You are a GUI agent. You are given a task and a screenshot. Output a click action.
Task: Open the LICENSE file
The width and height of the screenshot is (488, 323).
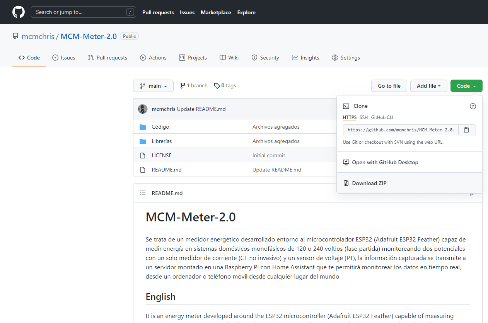[161, 155]
